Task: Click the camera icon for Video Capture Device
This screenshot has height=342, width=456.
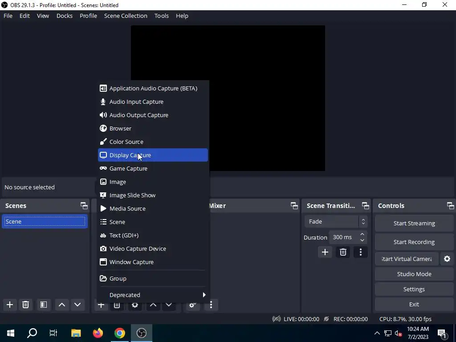Action: pyautogui.click(x=103, y=248)
